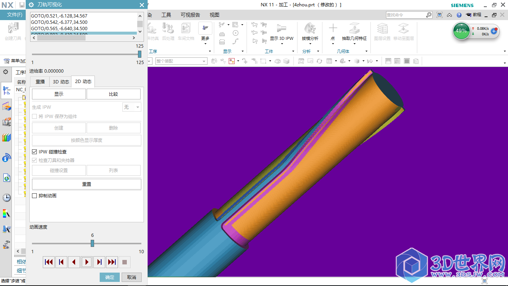Open the assembly selection scope combo box
508x286 pixels.
pyautogui.click(x=181, y=61)
